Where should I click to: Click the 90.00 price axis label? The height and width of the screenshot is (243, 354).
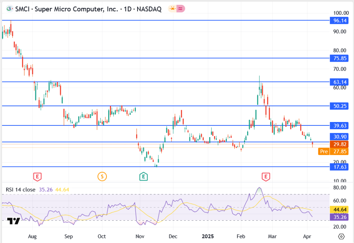point(340,32)
